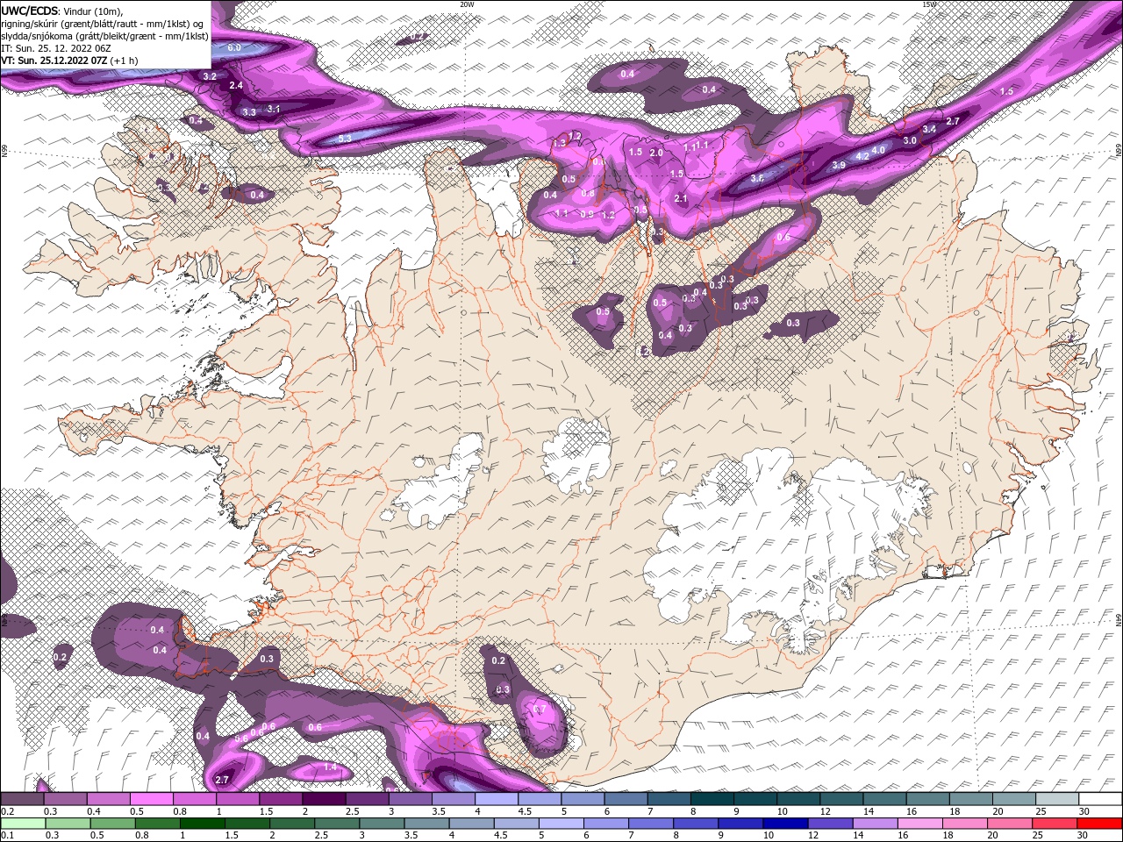The height and width of the screenshot is (842, 1123).
Task: Click the '3.9' precipitation value on the map
Action: [x=838, y=165]
